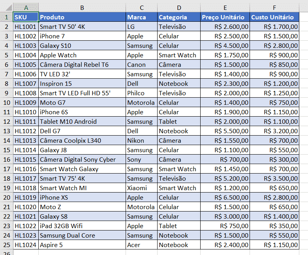Click the Categoria header cell
The height and width of the screenshot is (255, 308).
(179, 17)
